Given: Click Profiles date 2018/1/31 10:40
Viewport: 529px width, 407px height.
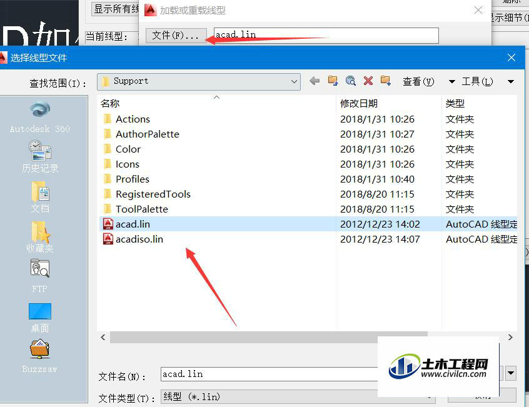Looking at the screenshot, I should pos(377,179).
